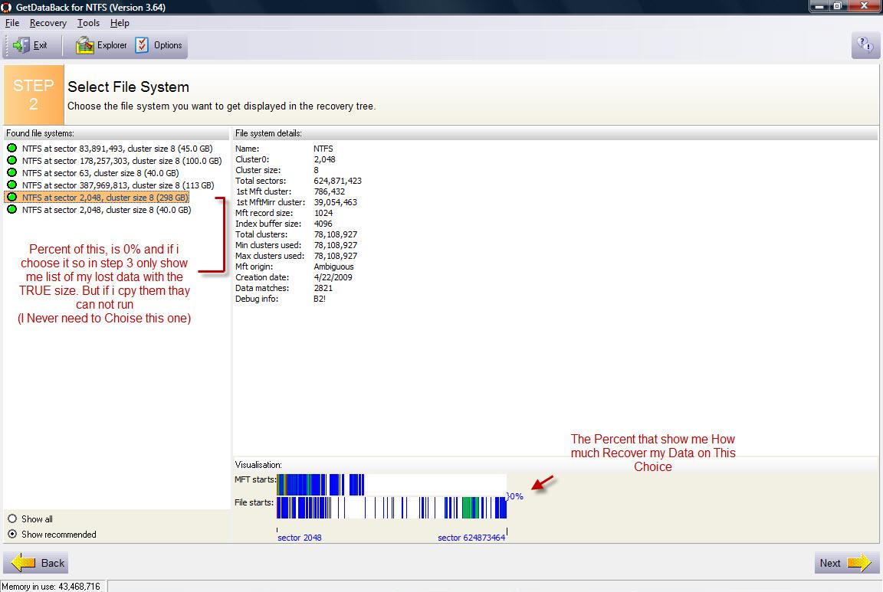The width and height of the screenshot is (883, 592).
Task: Click the MFT starts visualisation bar
Action: pyautogui.click(x=392, y=485)
